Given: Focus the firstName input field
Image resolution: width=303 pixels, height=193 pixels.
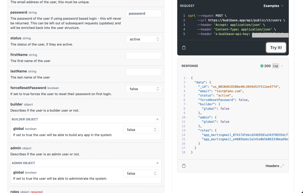Looking at the screenshot, I should coord(144,56).
